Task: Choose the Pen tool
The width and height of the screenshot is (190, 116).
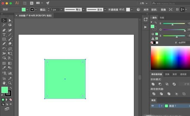Action: (4, 30)
